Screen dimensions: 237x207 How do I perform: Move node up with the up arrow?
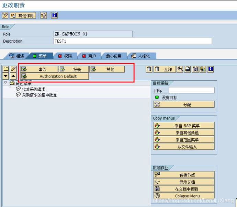click(13, 76)
